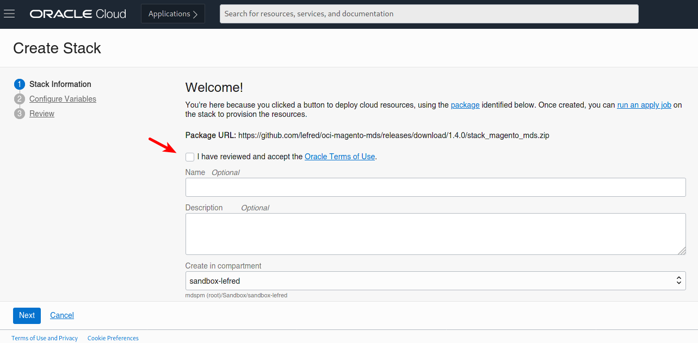Open Terms of Use and Privacy footer link
Viewport: 698px width, 343px height.
pyautogui.click(x=45, y=338)
